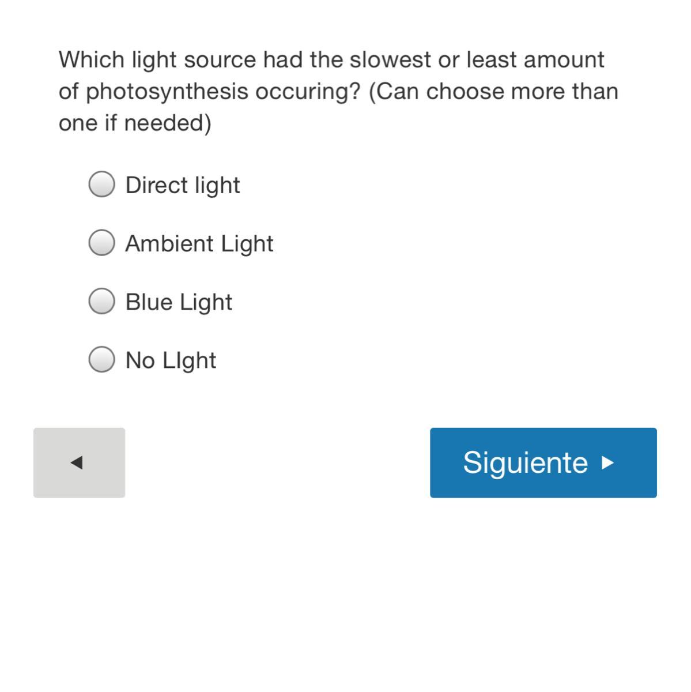The width and height of the screenshot is (691, 692).
Task: Go to next question with Siguiente
Action: [543, 462]
